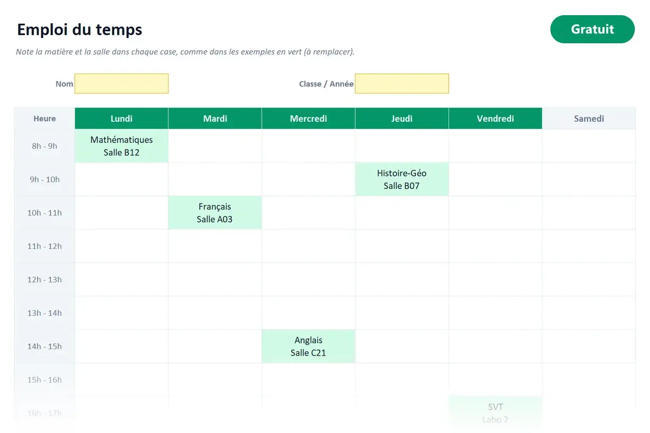
Task: Click the empty Samedi 9h - 10h cell
Action: pyautogui.click(x=589, y=180)
